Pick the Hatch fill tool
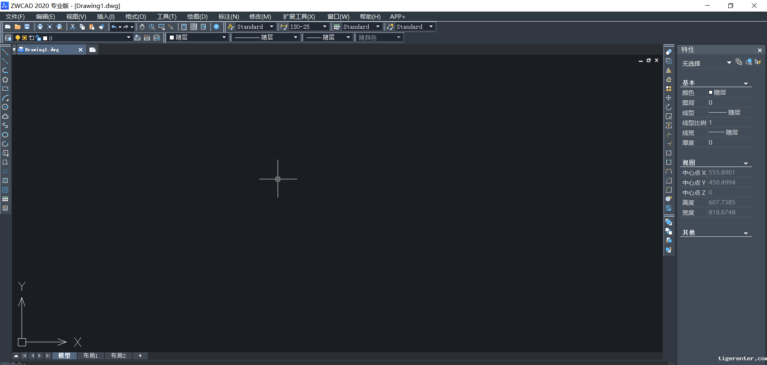This screenshot has width=767, height=365. pyautogui.click(x=5, y=181)
